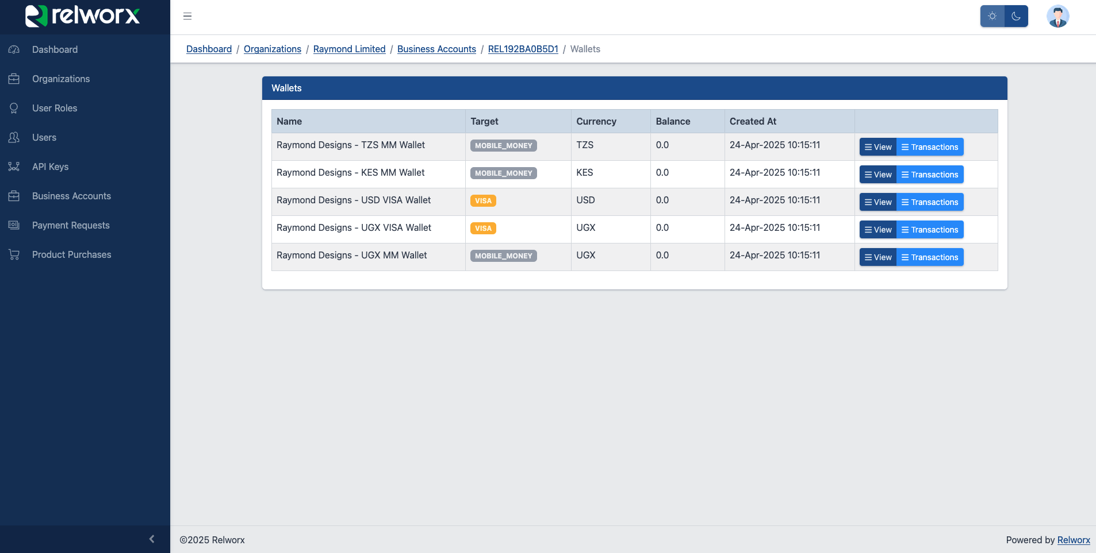Open Organizations menu item in sidebar

(85, 79)
